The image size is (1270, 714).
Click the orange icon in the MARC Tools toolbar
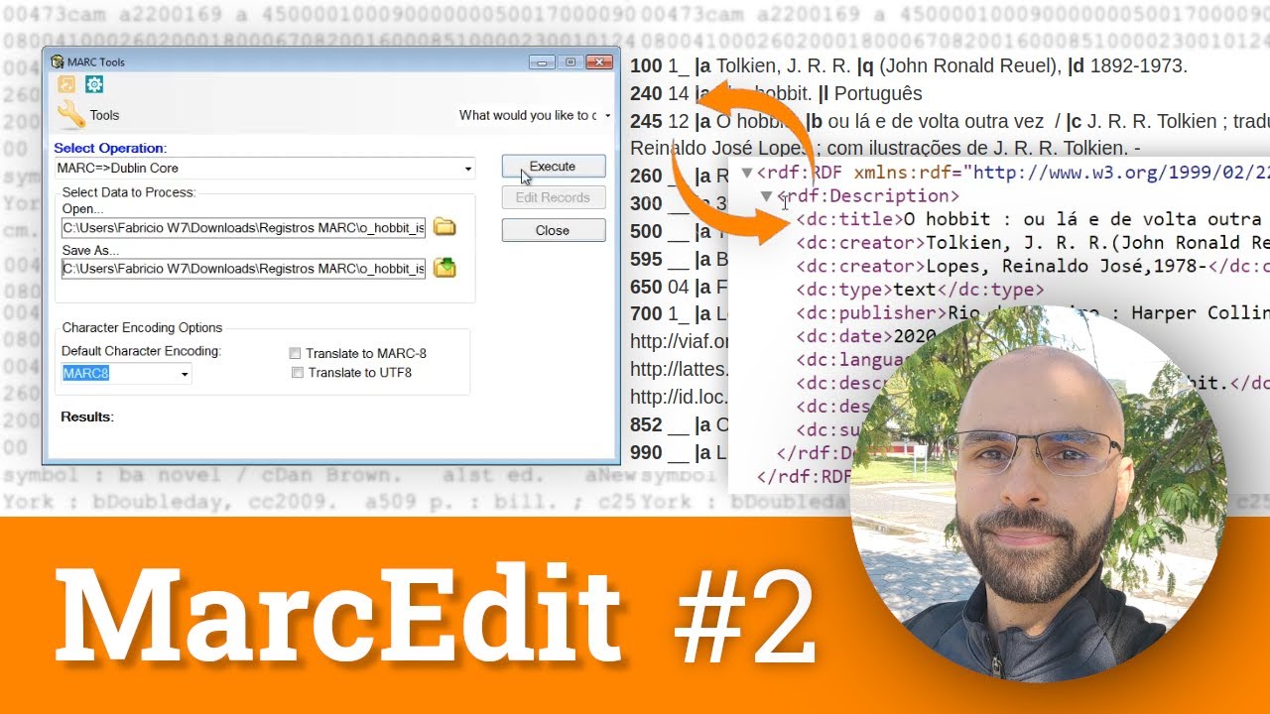click(x=66, y=84)
